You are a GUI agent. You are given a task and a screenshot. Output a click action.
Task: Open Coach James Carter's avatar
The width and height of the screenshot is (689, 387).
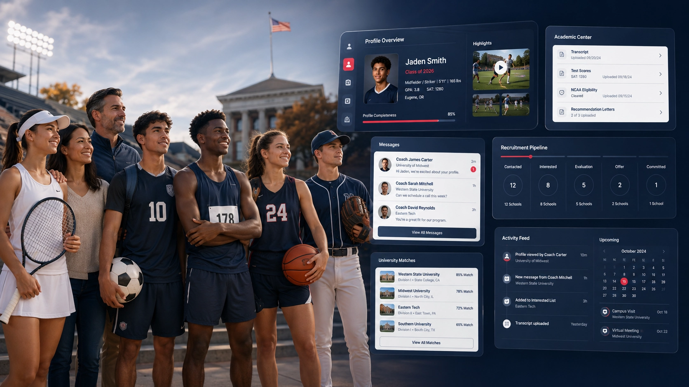(x=385, y=165)
